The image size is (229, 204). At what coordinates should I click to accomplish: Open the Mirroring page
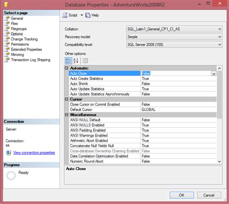tap(17, 54)
